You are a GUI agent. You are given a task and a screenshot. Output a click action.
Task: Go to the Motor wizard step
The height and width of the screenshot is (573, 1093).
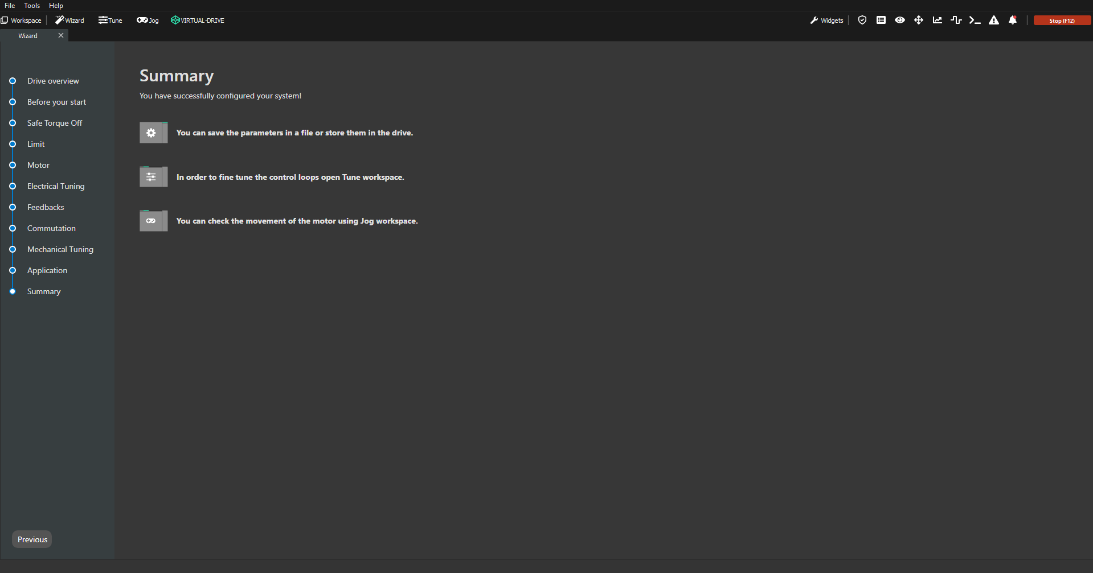click(38, 165)
